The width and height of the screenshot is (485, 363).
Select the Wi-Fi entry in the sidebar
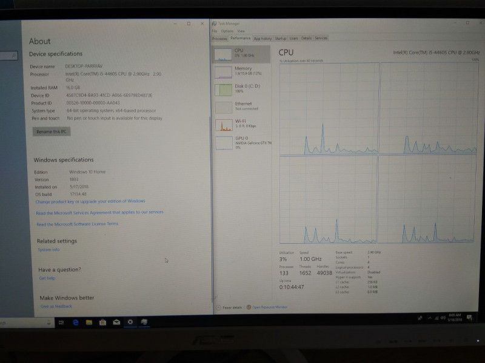[242, 125]
